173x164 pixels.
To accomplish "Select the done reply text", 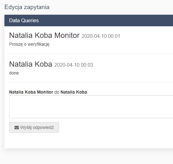I will tap(14, 73).
